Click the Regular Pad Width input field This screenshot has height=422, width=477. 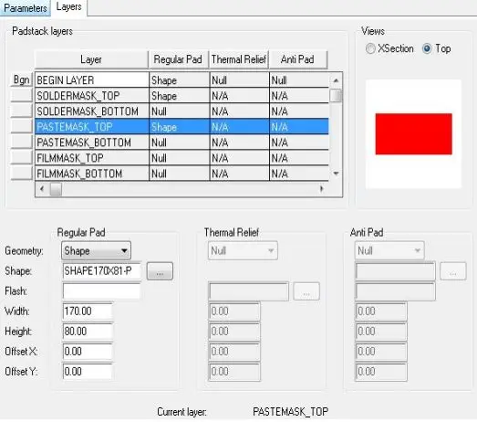pos(88,311)
